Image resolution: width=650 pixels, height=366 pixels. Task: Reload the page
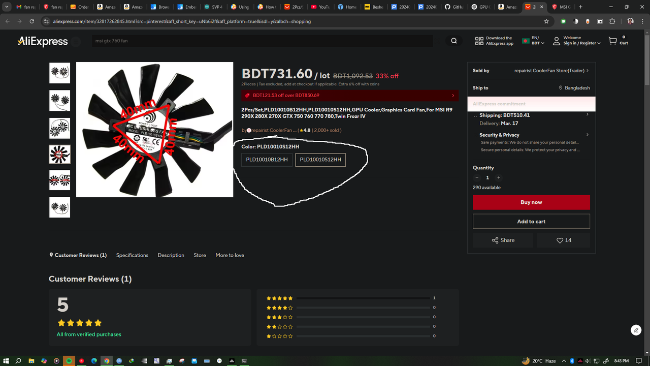[x=32, y=21]
